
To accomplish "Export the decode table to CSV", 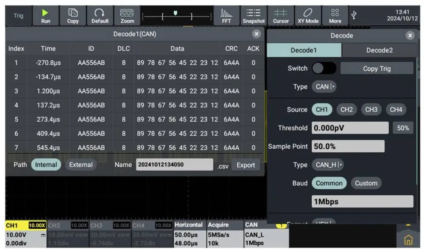I will point(246,165).
